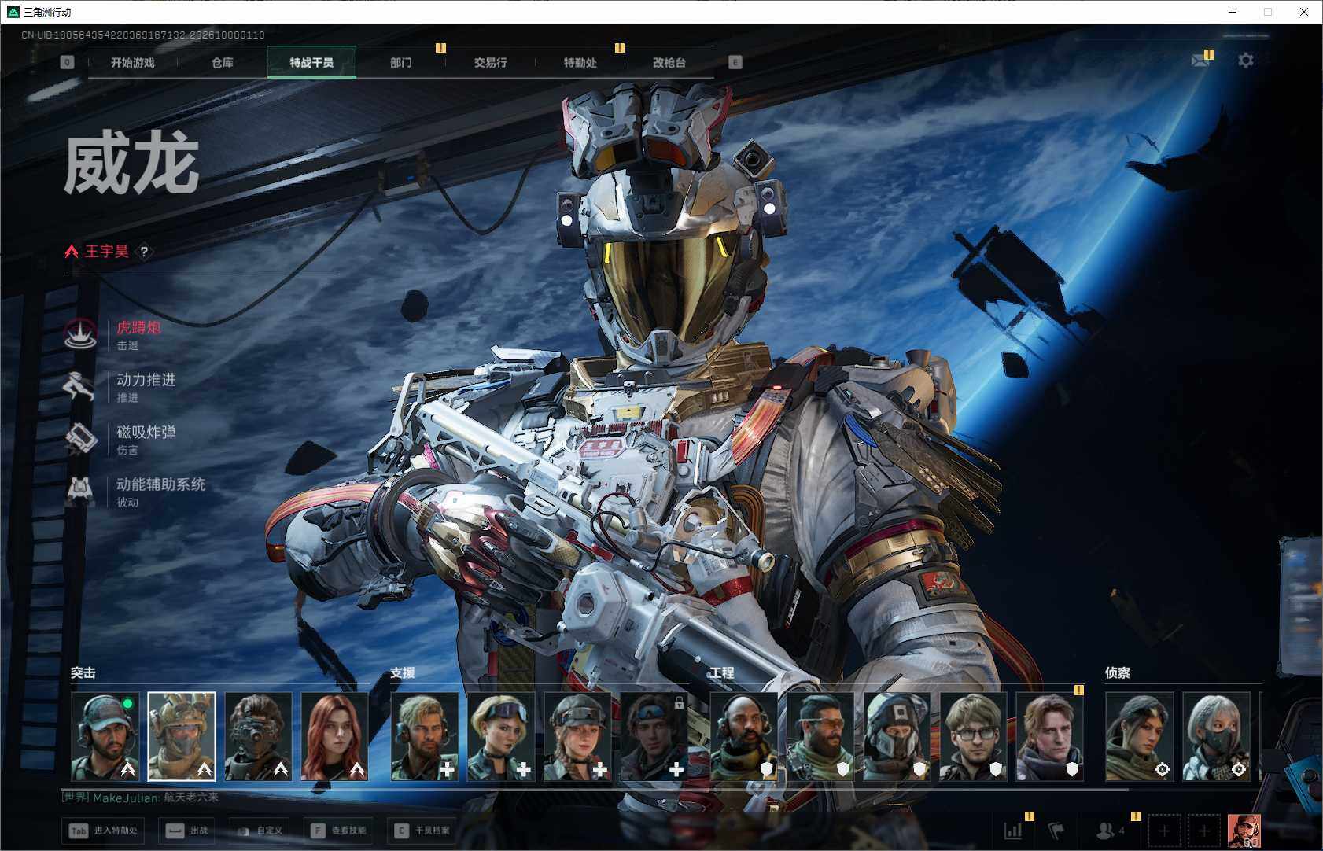
Task: Select the red-haired woman operator portrait
Action: pyautogui.click(x=335, y=736)
